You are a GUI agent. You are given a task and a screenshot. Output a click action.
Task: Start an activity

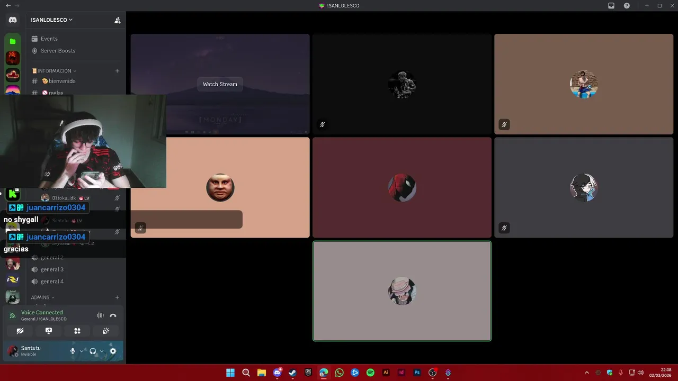(x=77, y=331)
